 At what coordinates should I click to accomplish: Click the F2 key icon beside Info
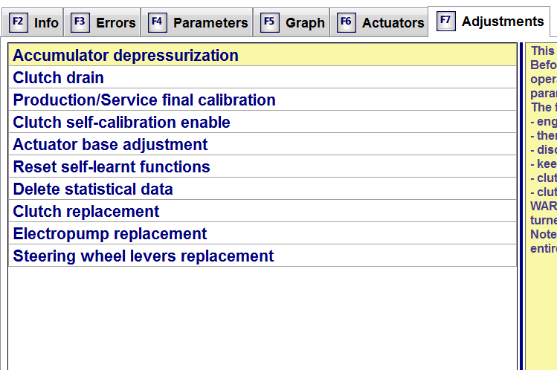pos(19,22)
